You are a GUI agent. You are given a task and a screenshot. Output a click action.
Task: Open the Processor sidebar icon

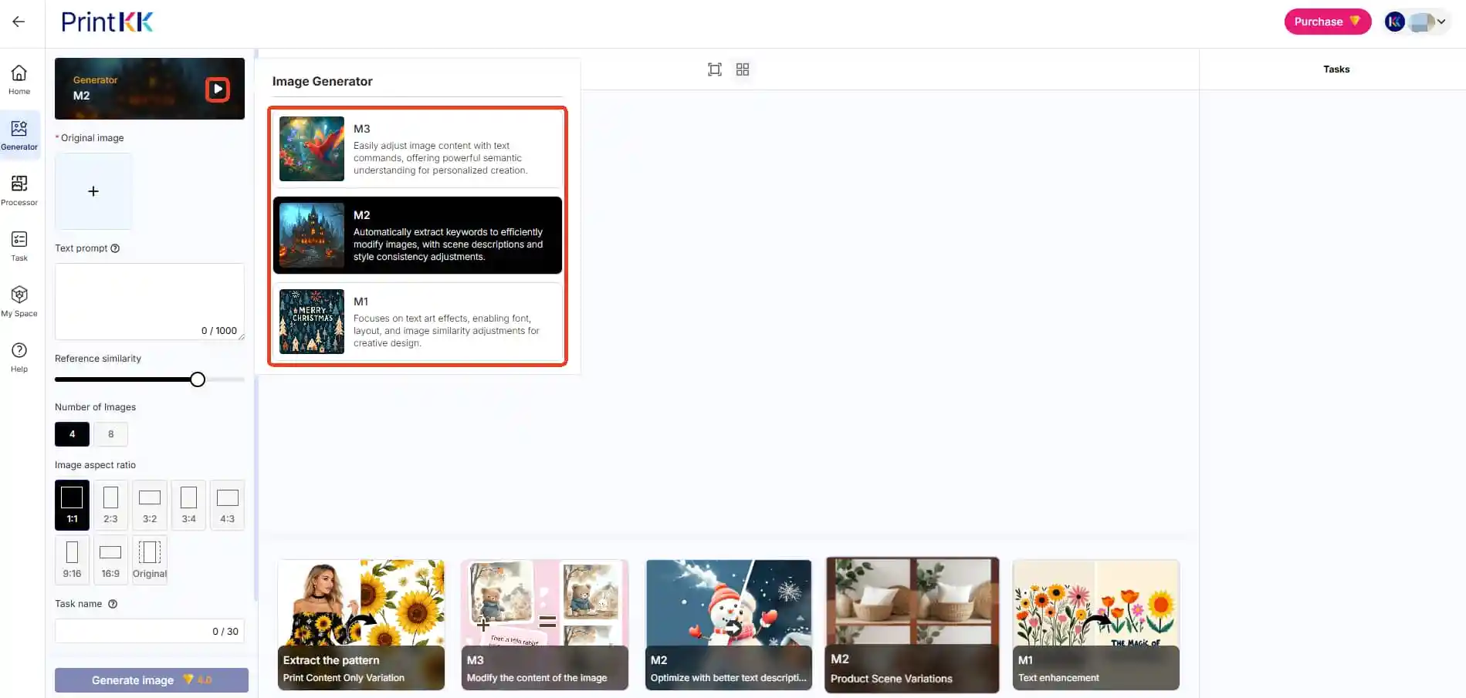(x=19, y=190)
